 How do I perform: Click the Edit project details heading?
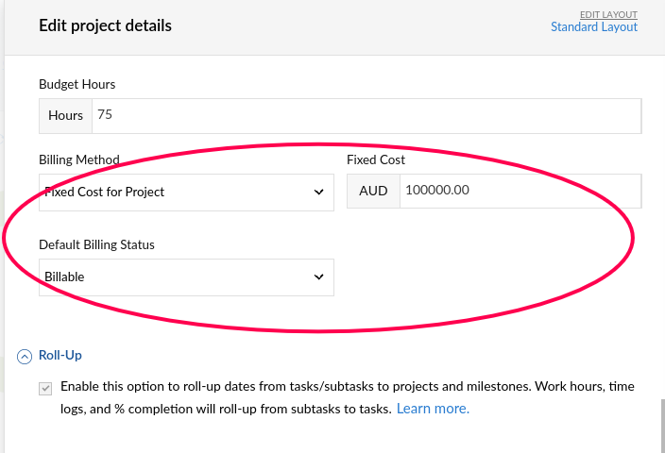point(105,25)
